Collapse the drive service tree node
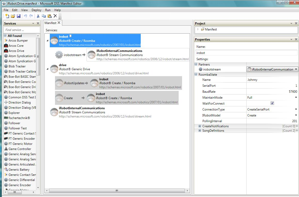This screenshot has height=197, width=299. [x=47, y=69]
